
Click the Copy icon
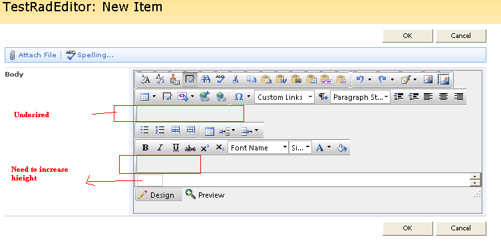(251, 79)
